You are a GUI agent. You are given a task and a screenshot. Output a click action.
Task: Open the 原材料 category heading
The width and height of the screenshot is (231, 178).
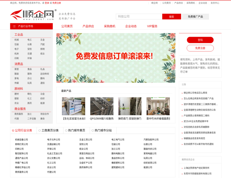19,89
